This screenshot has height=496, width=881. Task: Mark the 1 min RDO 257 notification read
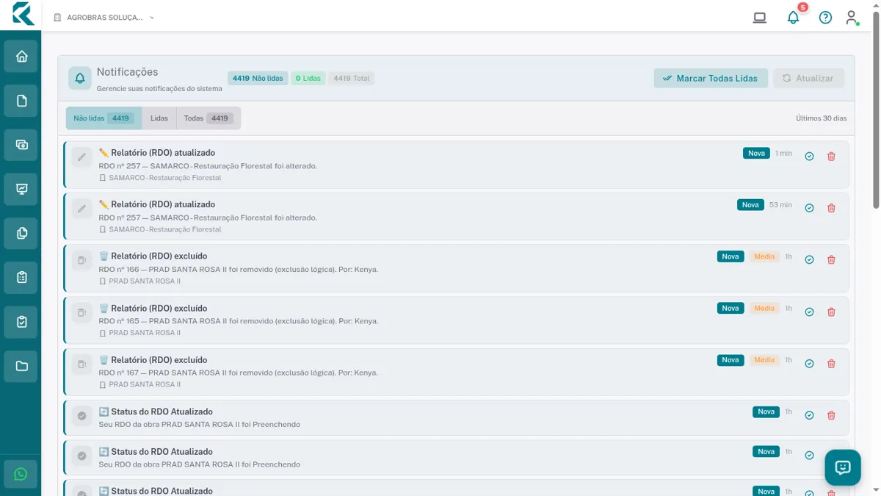pyautogui.click(x=809, y=157)
